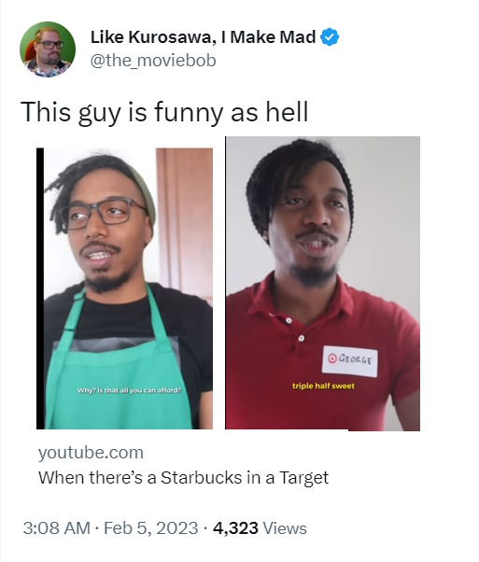
Task: Click the Feb 5, 2023 date
Action: pyautogui.click(x=151, y=528)
